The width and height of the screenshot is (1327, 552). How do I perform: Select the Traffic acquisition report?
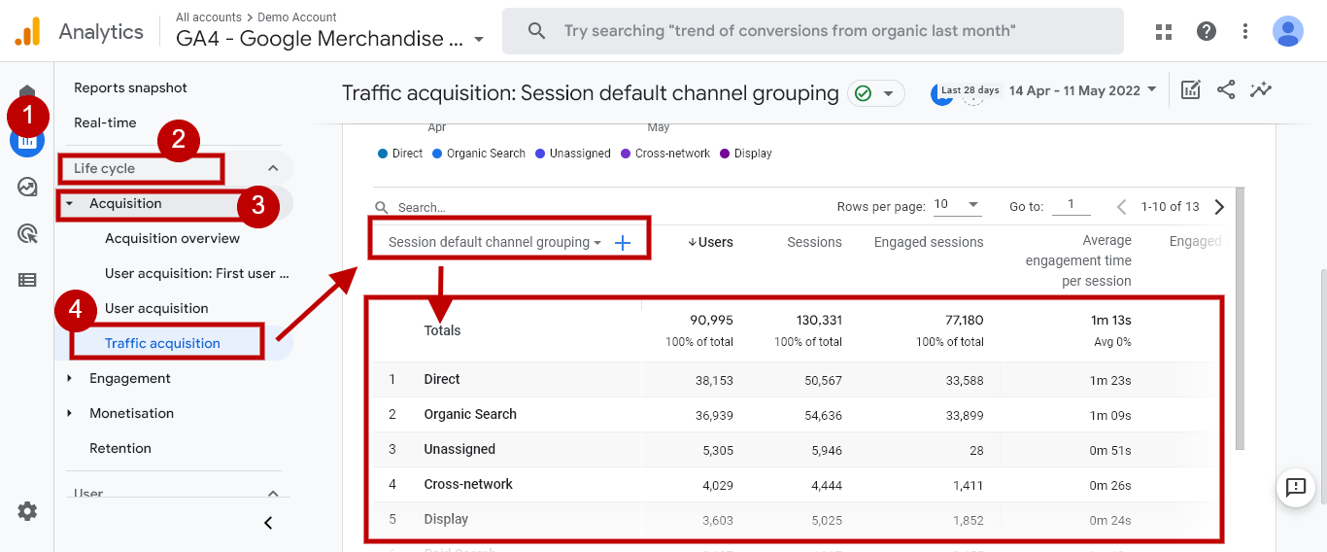tap(162, 343)
